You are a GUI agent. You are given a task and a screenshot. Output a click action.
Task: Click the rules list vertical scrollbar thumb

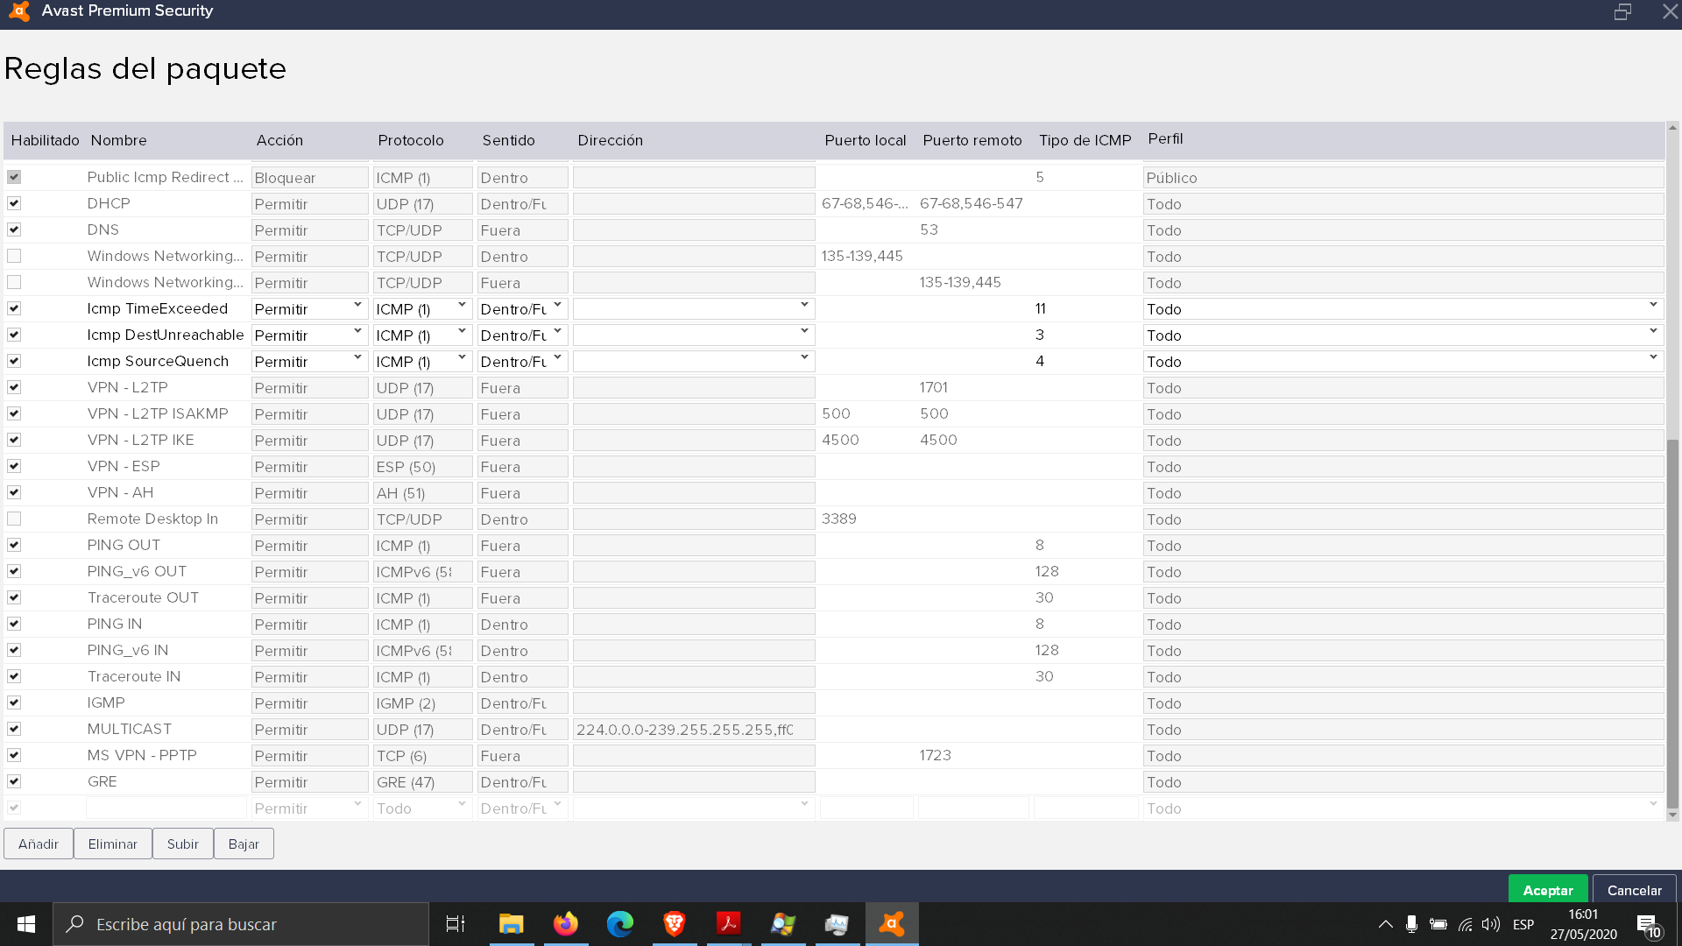[1672, 622]
